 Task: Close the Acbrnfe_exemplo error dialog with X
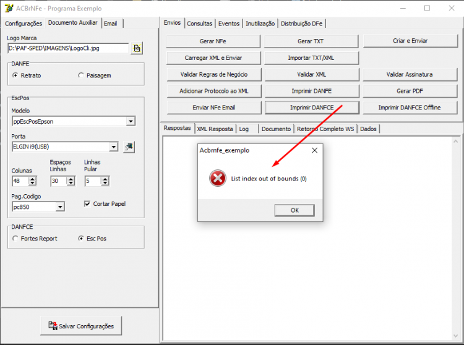point(314,150)
